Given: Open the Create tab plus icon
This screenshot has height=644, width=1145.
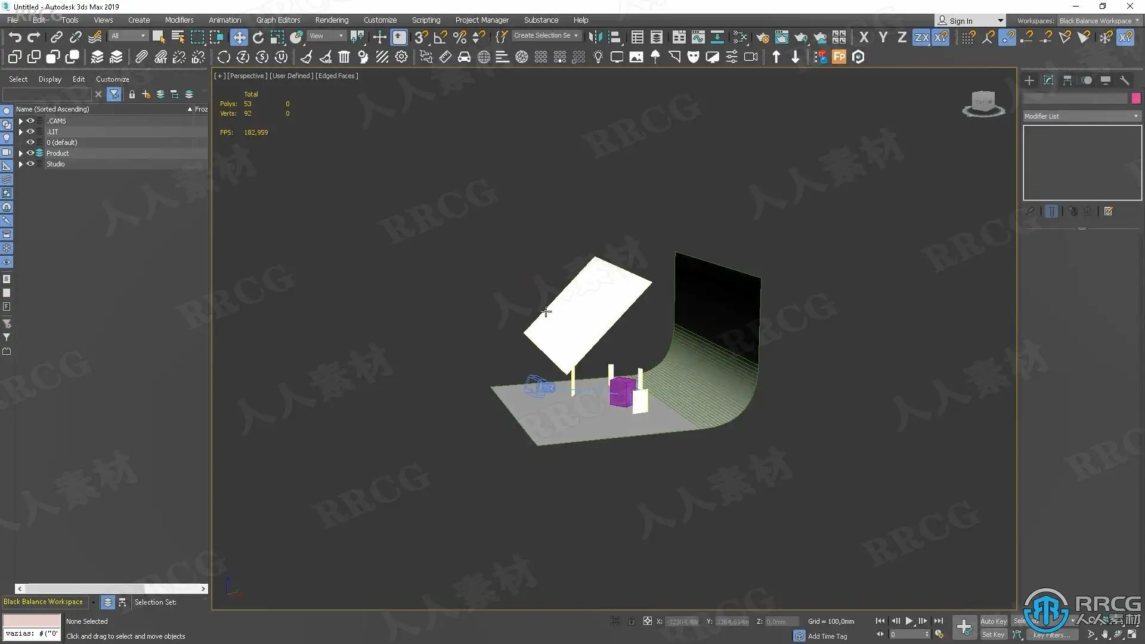Looking at the screenshot, I should click(x=1029, y=80).
